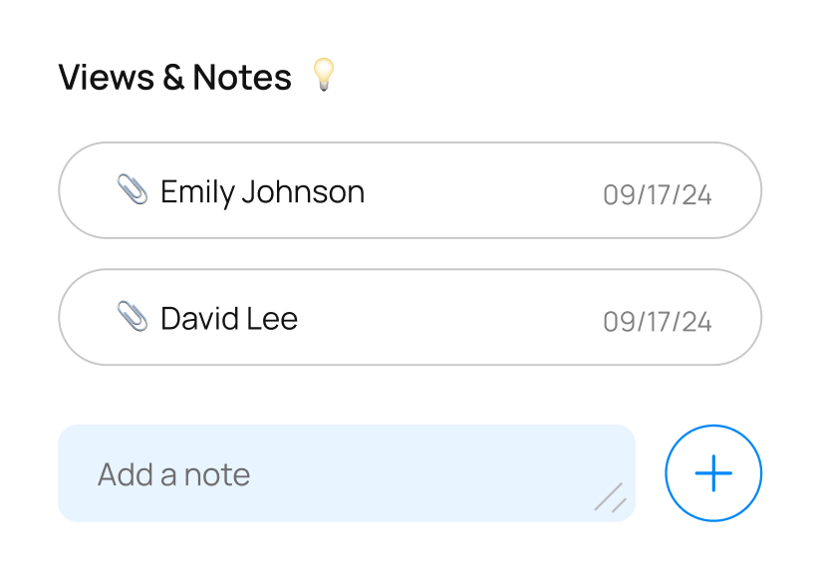Click the empty space between Emily Johnson's name and date
Image resolution: width=821 pixels, height=578 pixels.
tap(483, 191)
